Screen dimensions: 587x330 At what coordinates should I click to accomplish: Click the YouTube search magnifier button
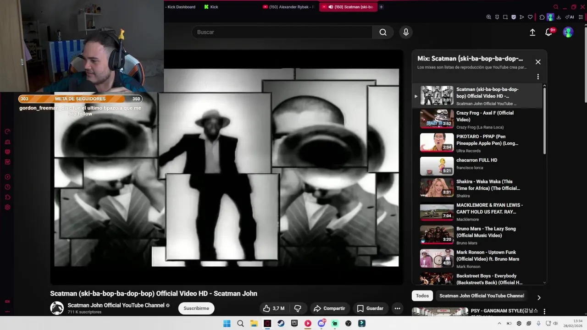(383, 32)
